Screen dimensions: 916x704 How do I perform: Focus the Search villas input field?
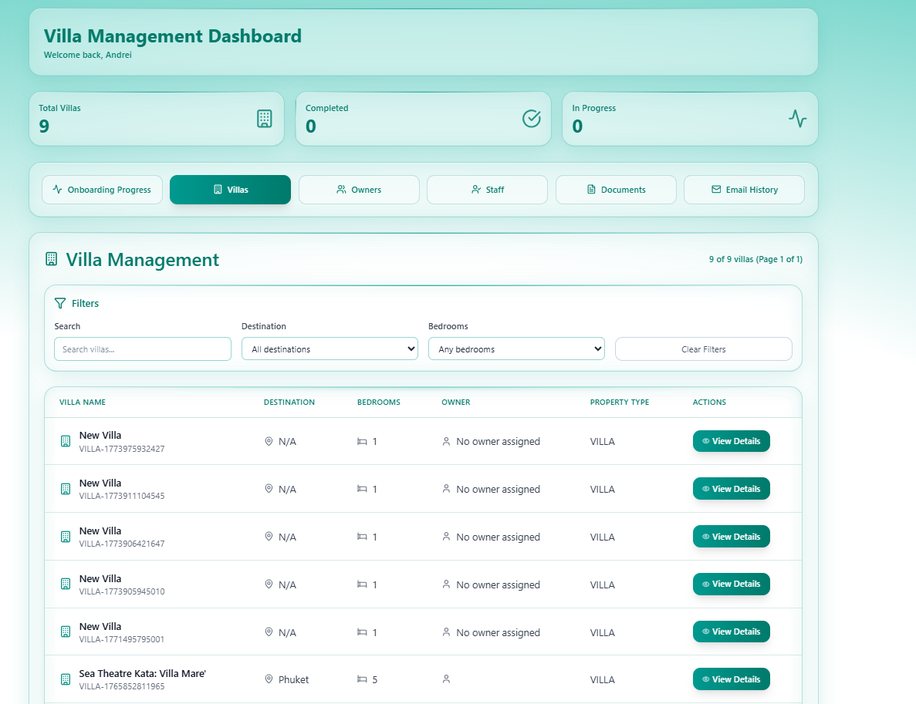point(143,349)
